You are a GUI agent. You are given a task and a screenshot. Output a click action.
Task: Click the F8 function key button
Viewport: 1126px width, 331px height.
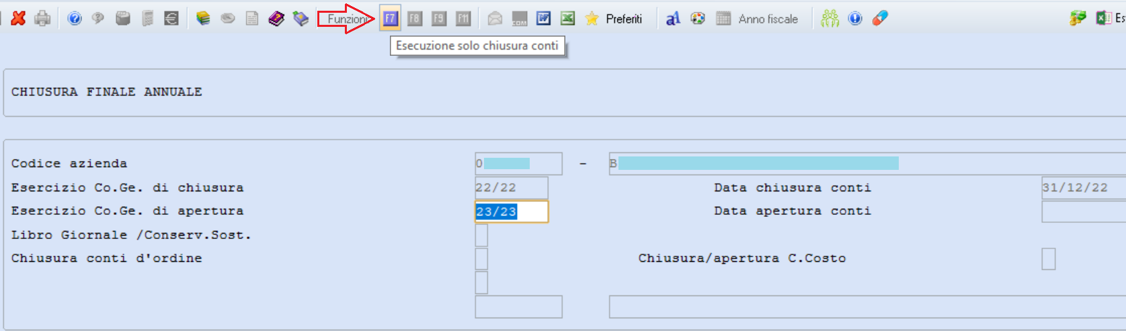tap(415, 19)
